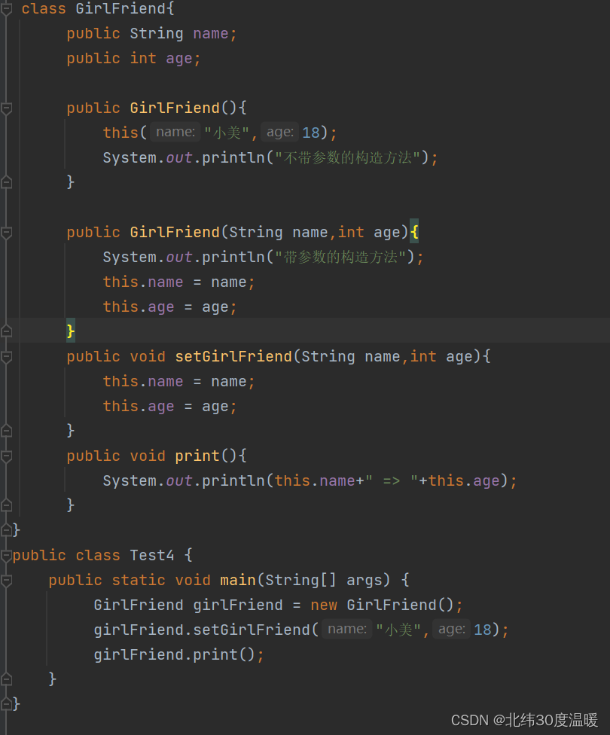Click the age: hint in setGirlFriend call
The image size is (610, 735).
[452, 630]
